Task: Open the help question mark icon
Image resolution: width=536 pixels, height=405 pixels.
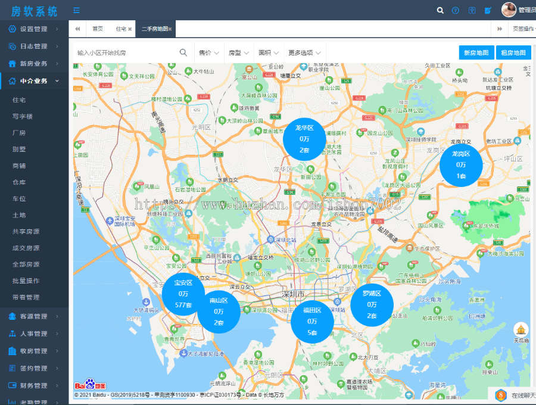Action: 456,11
